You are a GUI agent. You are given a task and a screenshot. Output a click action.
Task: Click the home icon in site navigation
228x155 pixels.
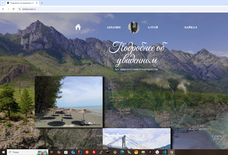pyautogui.click(x=78, y=27)
